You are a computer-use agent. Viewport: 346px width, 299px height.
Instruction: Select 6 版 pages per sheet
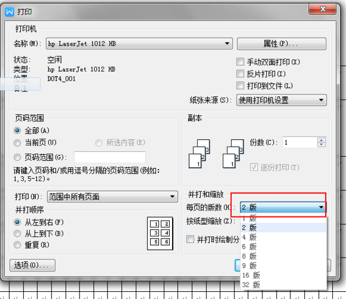(x=283, y=246)
